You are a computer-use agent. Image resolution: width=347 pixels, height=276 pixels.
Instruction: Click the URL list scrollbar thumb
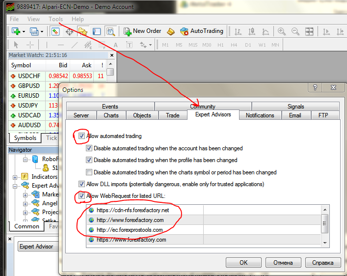pos(324,223)
